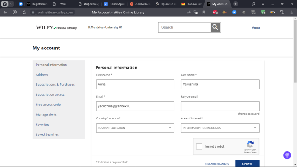Click the purple accessibility widget icon
Screen dimensions: 297x167
pos(287,155)
